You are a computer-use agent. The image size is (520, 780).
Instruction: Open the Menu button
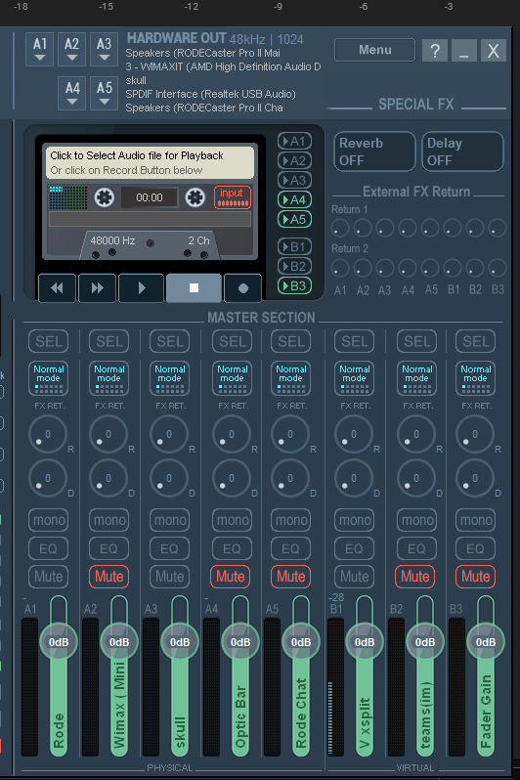point(374,50)
